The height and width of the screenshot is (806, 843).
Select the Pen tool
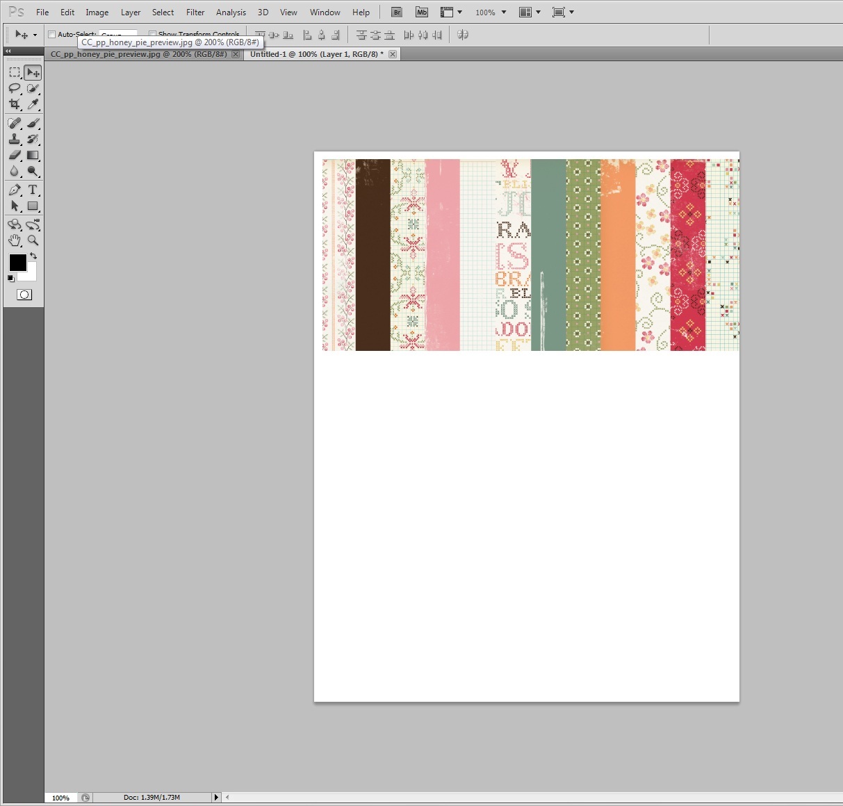15,190
